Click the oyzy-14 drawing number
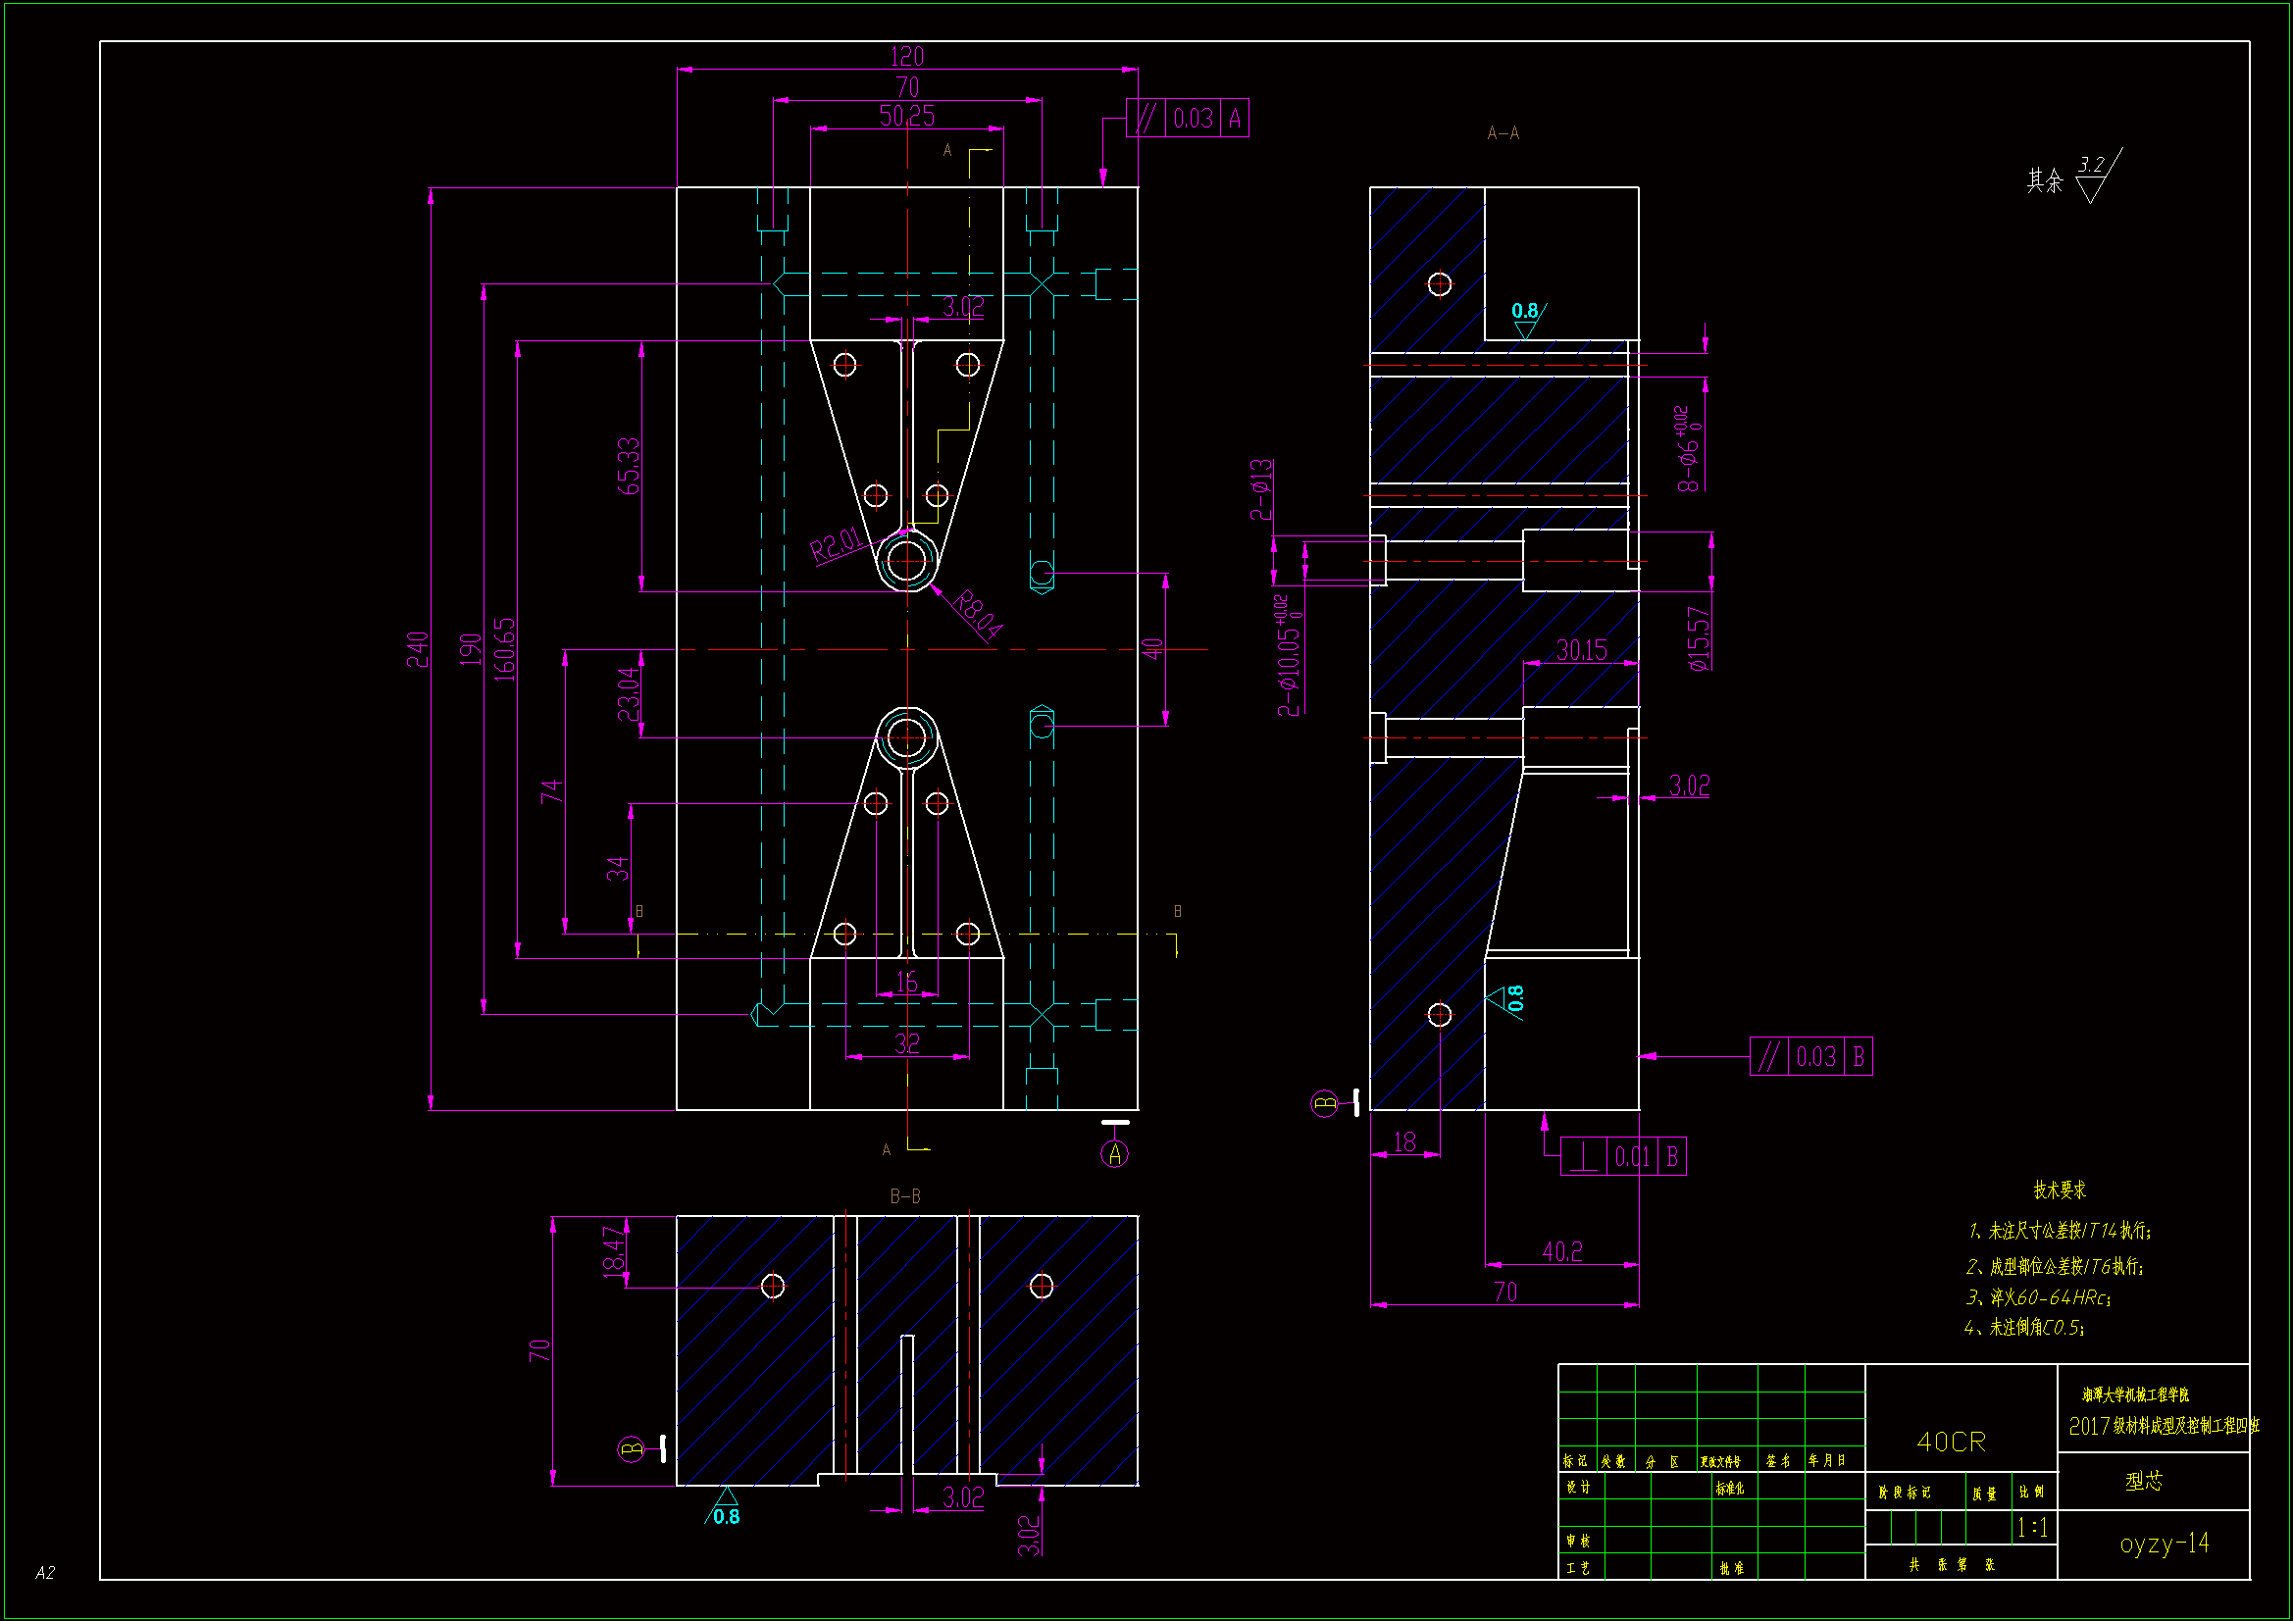2293x1621 pixels. [2164, 1545]
